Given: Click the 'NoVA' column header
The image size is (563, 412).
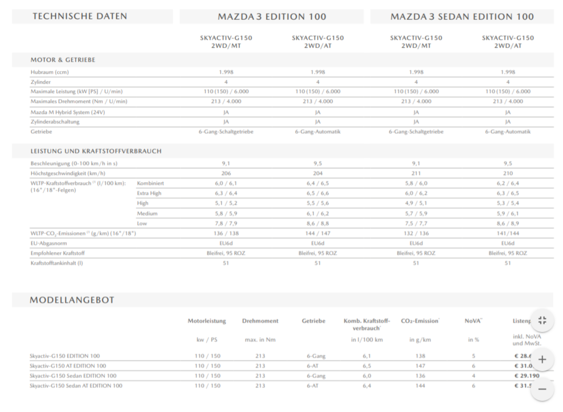Looking at the screenshot, I should 473,321.
